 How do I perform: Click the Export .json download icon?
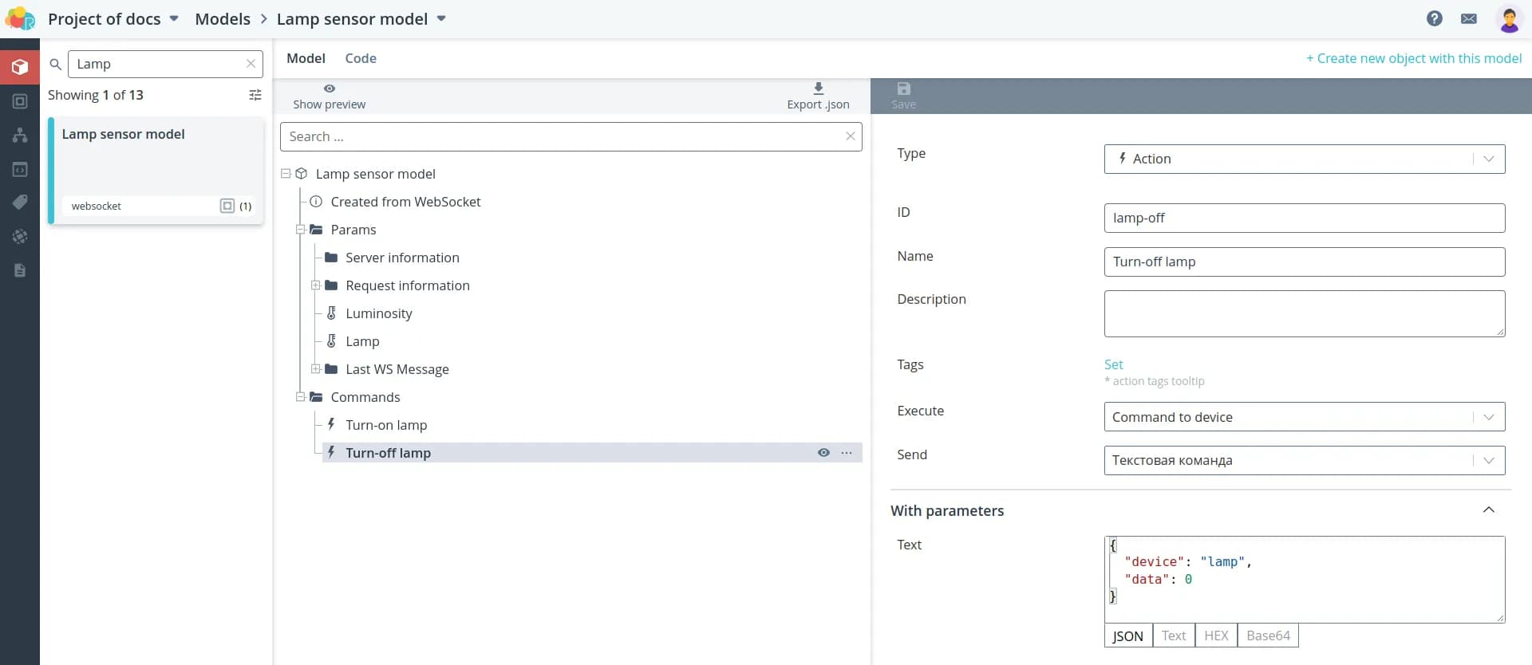point(818,89)
